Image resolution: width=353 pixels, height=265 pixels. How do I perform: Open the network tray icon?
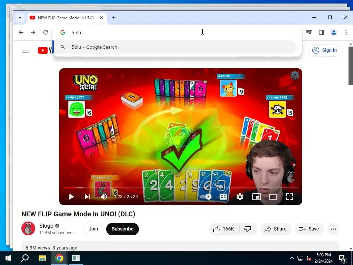click(x=300, y=258)
